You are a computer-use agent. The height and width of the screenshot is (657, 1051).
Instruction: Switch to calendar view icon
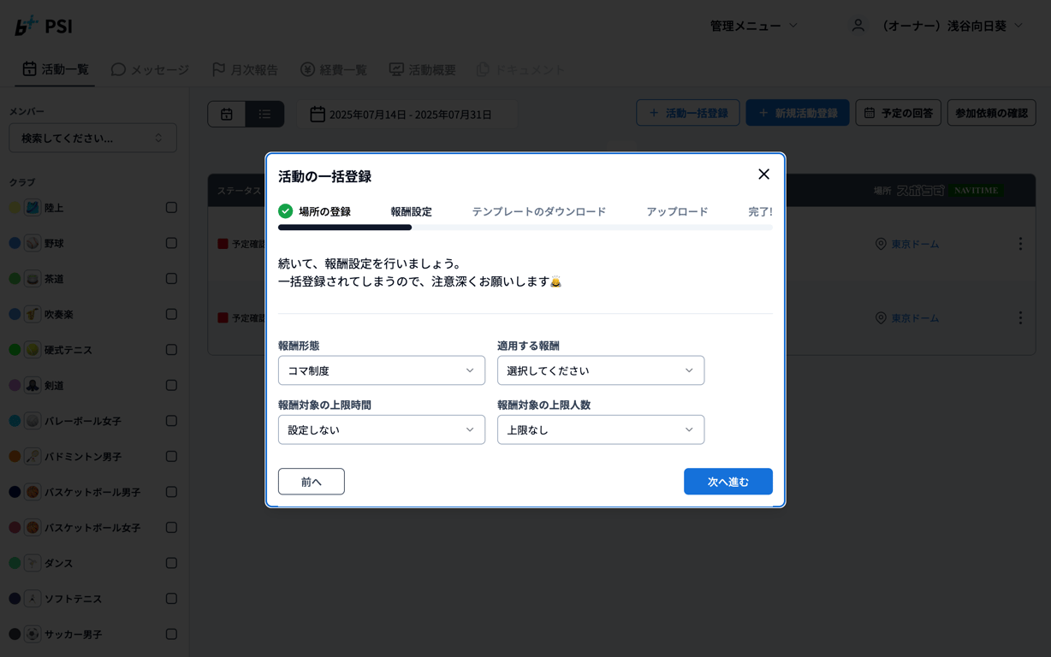coord(227,114)
